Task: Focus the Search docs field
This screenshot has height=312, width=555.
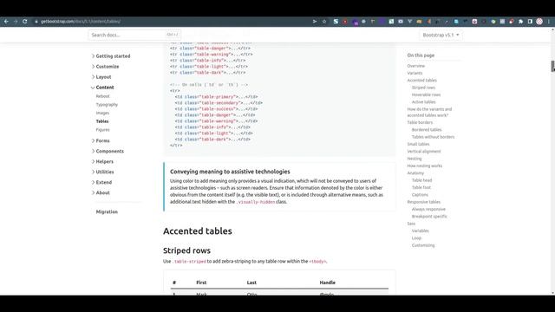Action: [134, 35]
